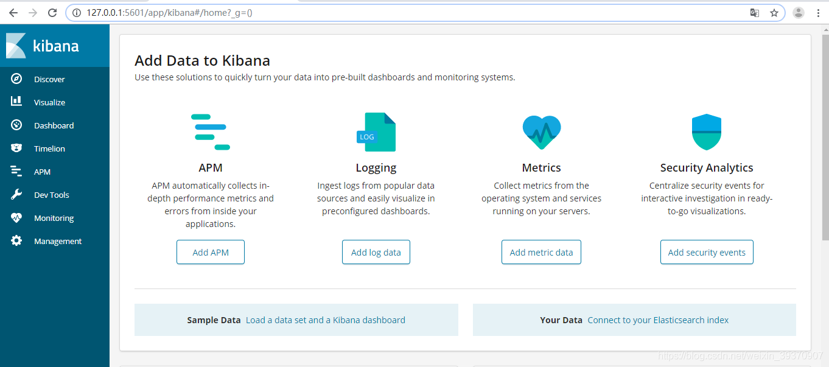Click the Add log data button
Viewport: 829px width, 367px height.
tap(376, 252)
